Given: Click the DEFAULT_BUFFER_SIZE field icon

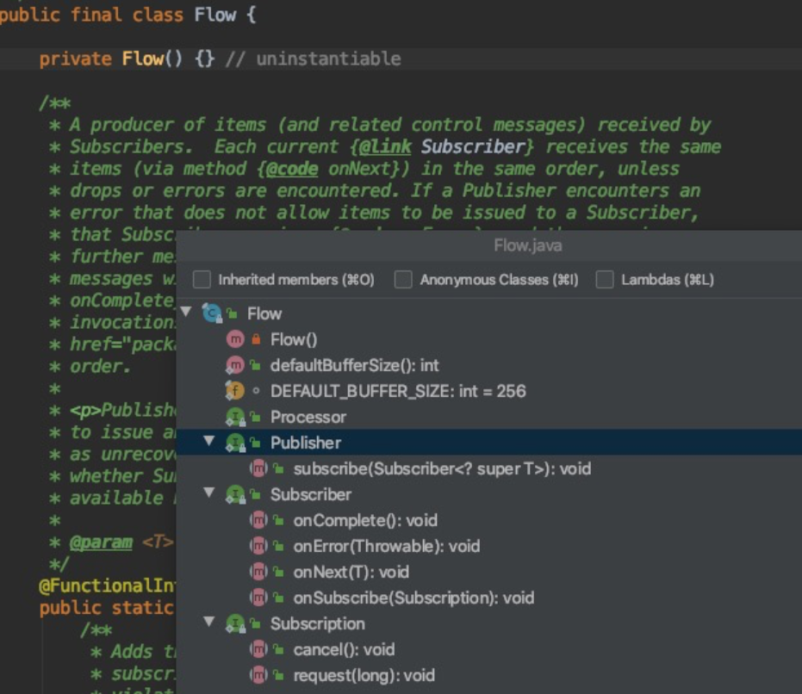Looking at the screenshot, I should [235, 391].
